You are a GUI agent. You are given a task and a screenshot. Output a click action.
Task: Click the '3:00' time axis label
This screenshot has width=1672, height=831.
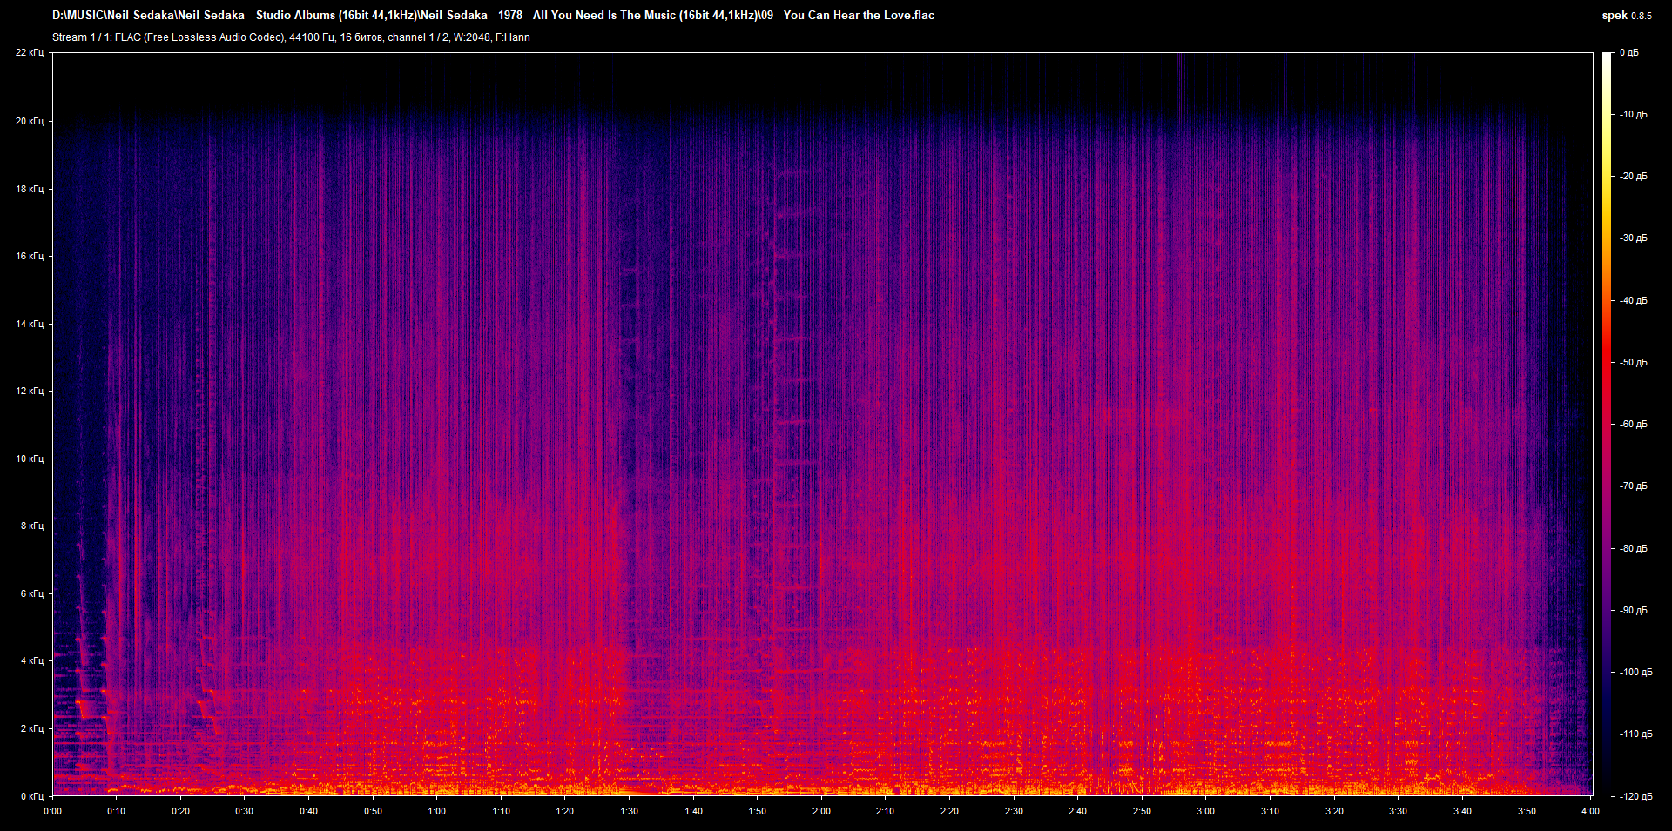pos(1206,811)
